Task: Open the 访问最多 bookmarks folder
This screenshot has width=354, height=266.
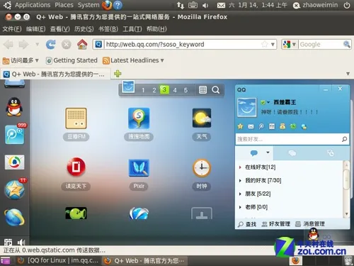Action: (21, 60)
